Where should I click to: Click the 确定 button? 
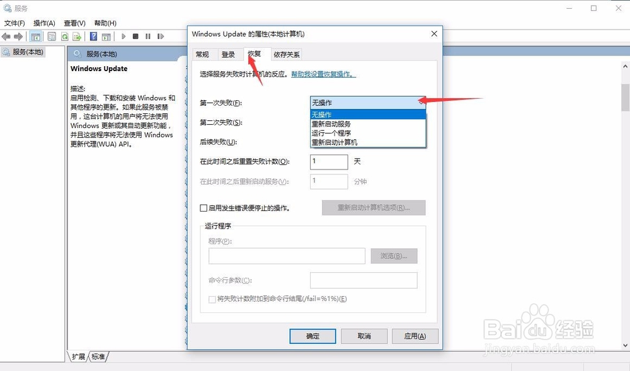point(312,336)
